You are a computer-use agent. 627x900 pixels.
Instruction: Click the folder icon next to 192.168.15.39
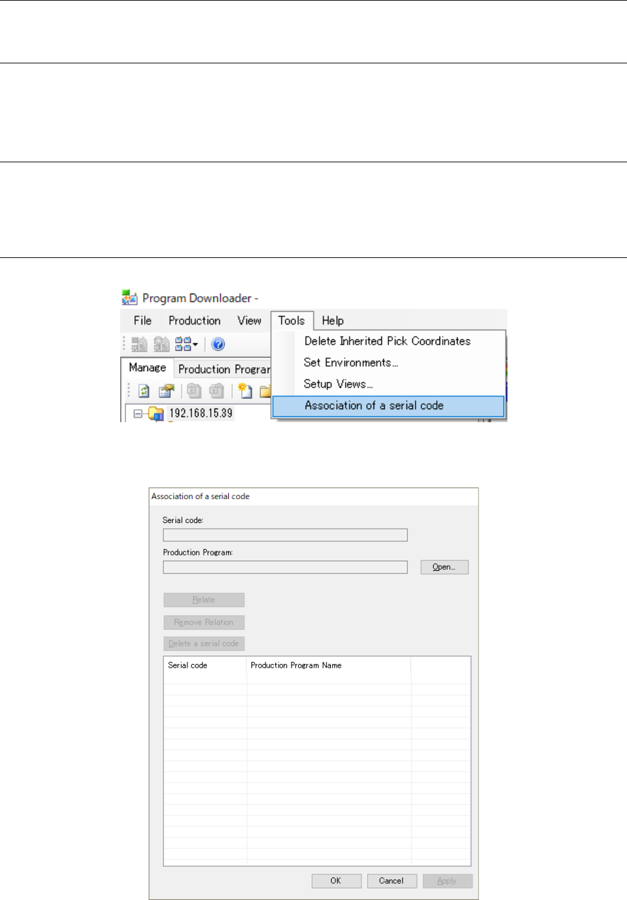pyautogui.click(x=156, y=413)
